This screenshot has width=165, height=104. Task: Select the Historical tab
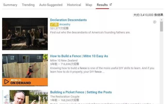coord(74,5)
